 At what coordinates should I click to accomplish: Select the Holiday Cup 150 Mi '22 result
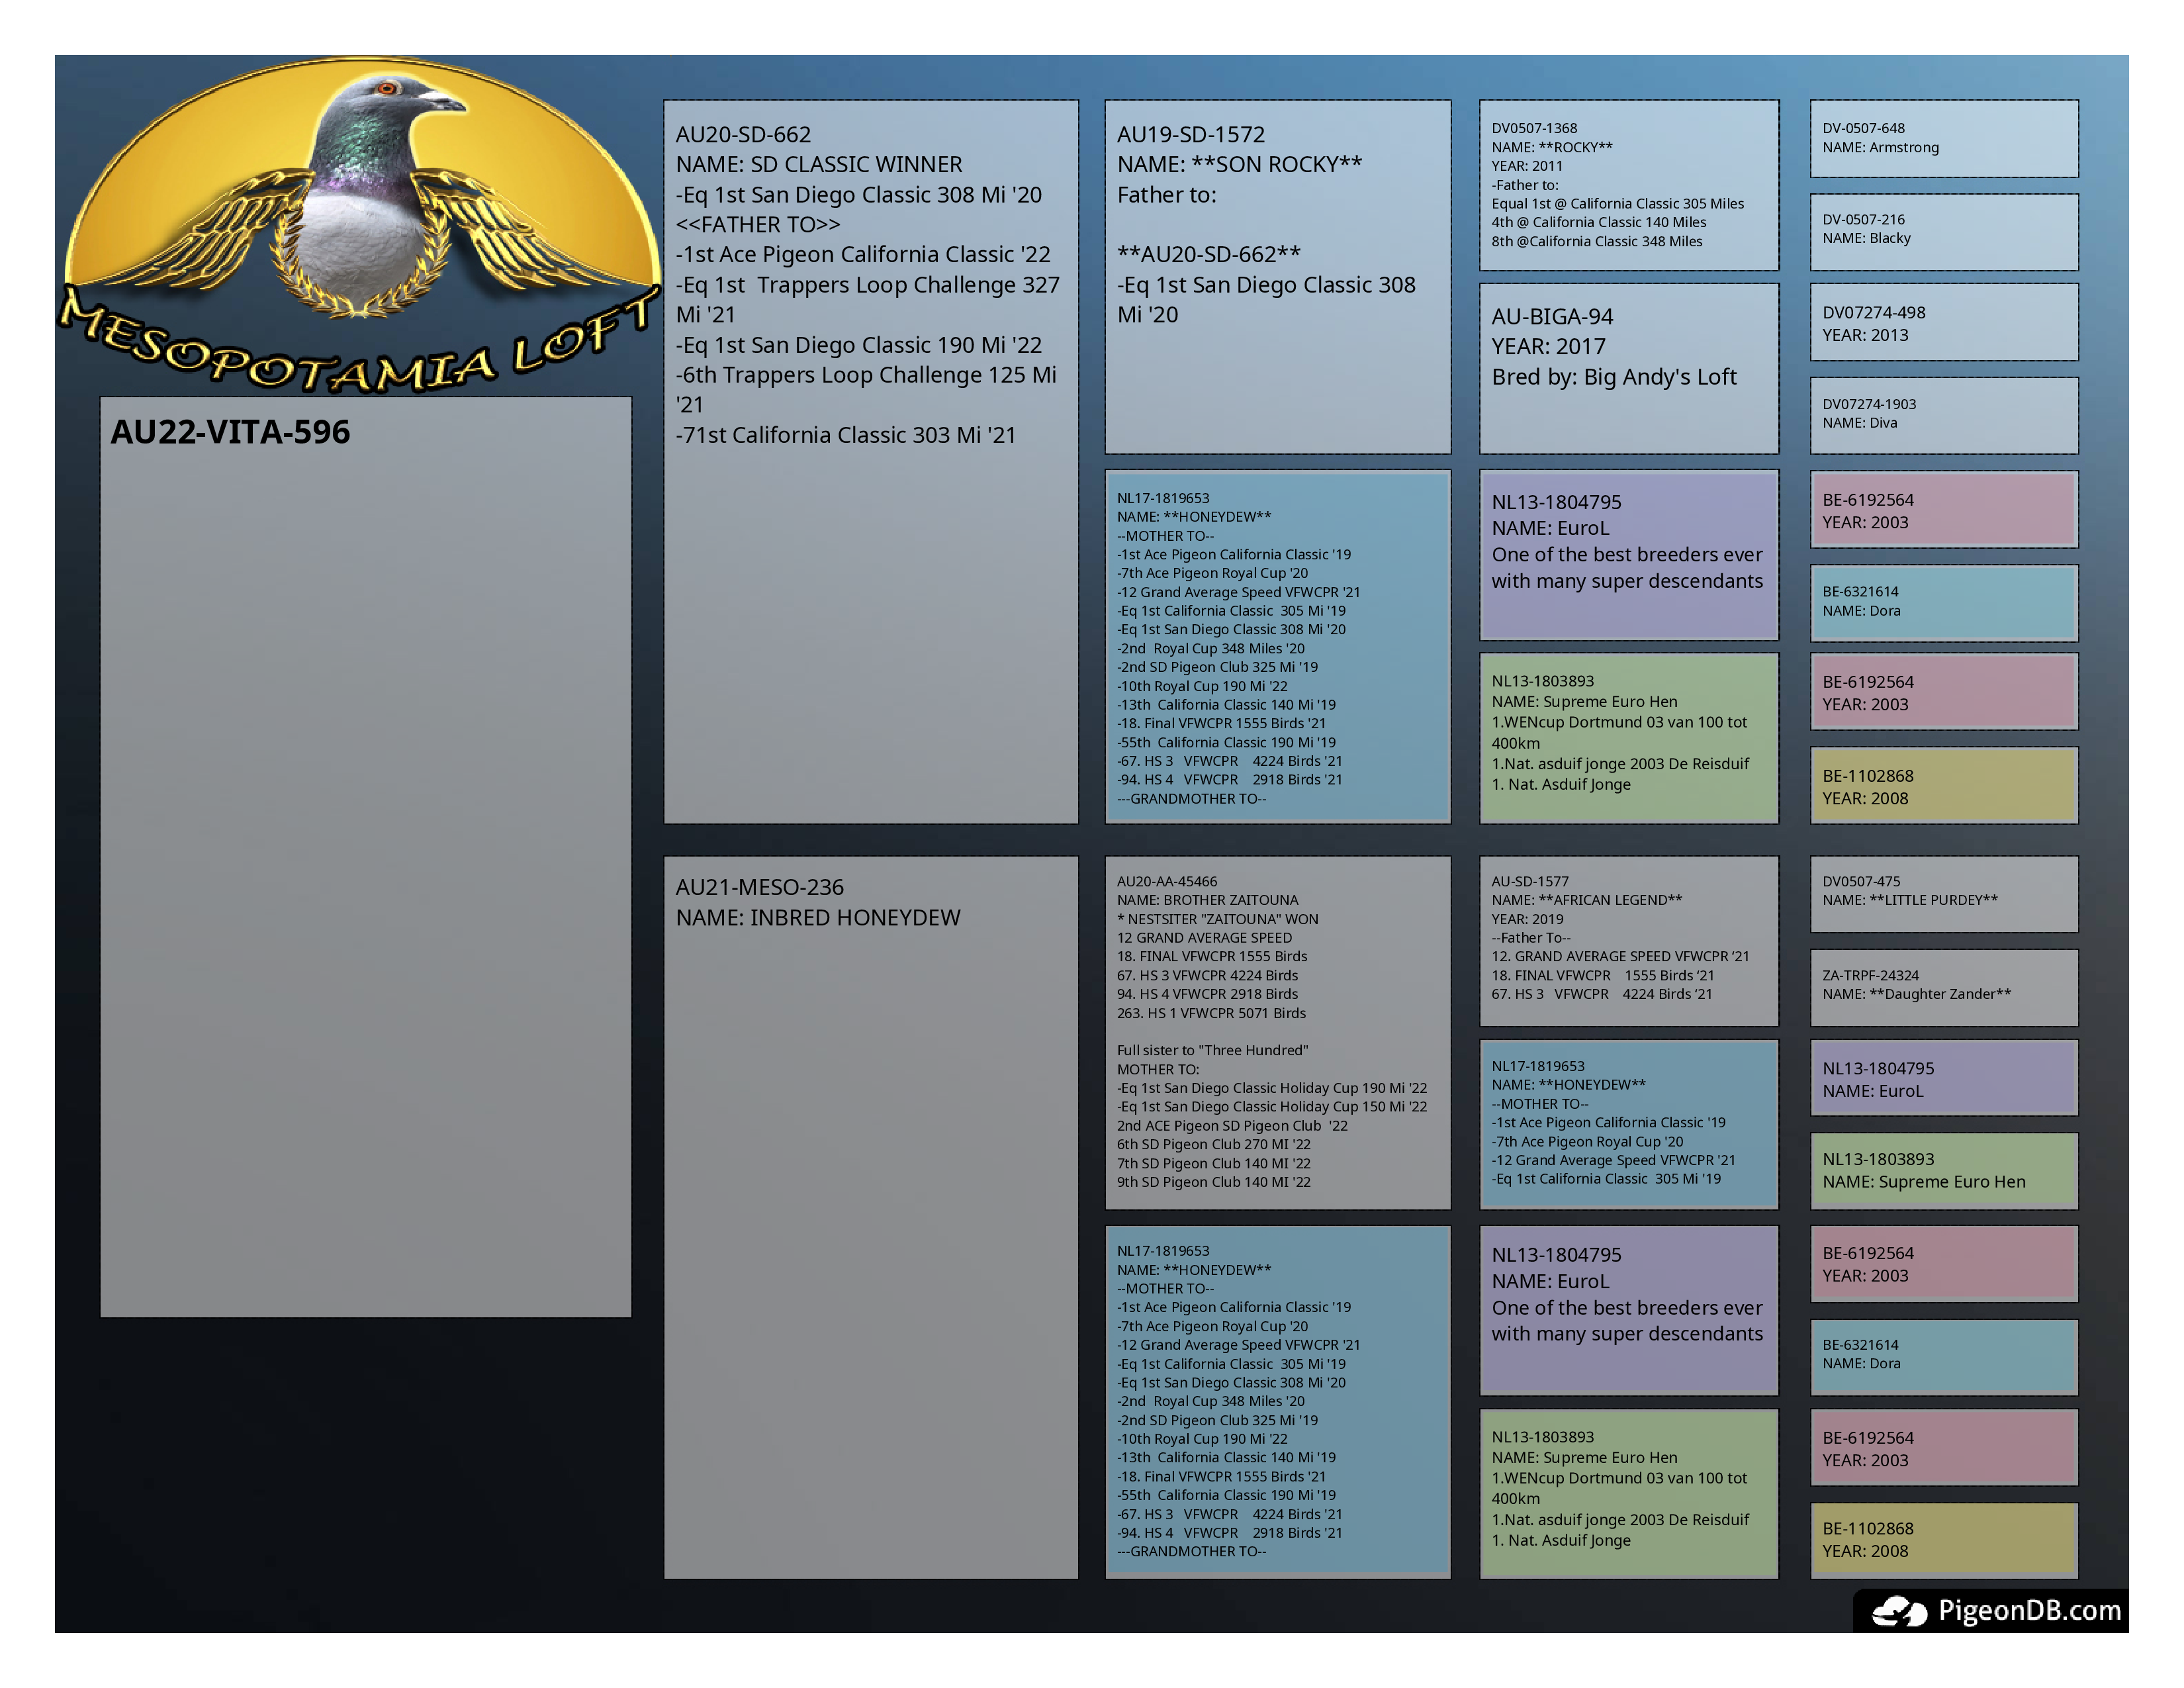(1272, 1107)
